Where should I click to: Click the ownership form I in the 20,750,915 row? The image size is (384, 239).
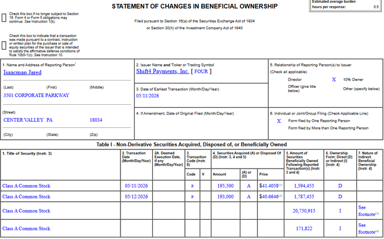[x=340, y=211]
